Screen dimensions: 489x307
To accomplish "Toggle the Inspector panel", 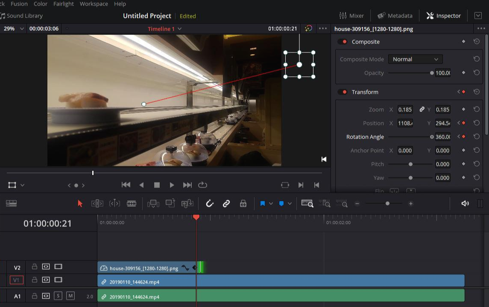I will click(443, 16).
